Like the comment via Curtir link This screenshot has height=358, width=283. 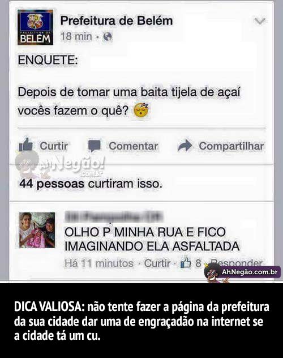157,263
